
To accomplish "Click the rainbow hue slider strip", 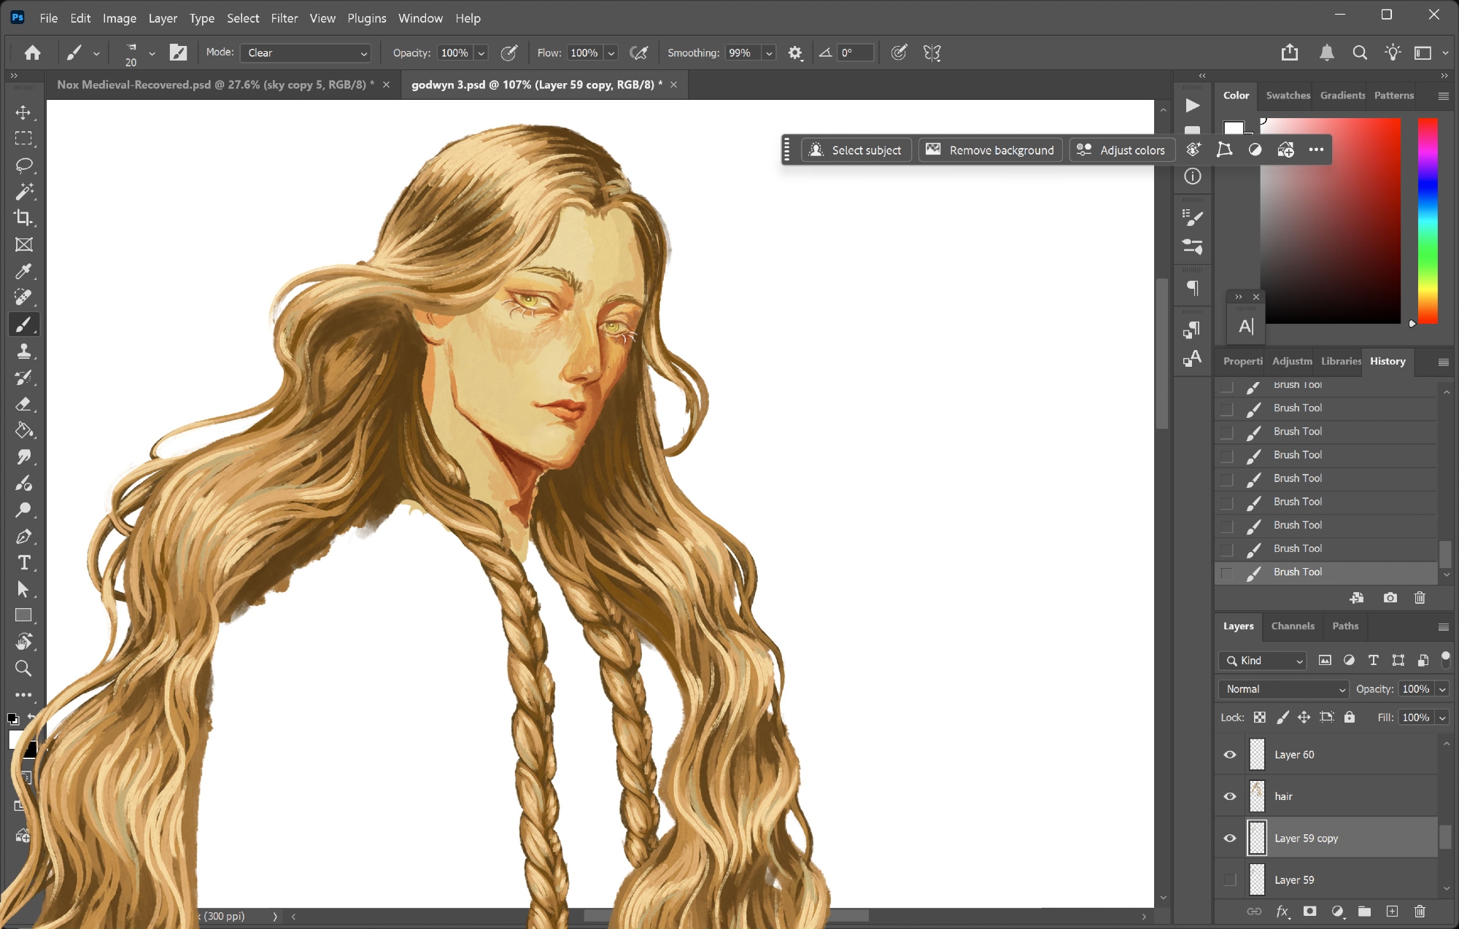I will [1427, 219].
